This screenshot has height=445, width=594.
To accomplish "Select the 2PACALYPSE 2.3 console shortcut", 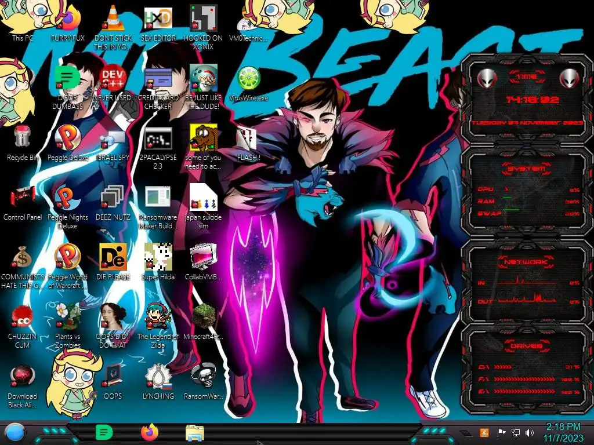I will 158,148.
